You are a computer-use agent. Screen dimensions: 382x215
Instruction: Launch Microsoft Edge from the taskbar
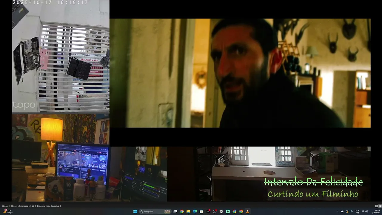point(195,211)
